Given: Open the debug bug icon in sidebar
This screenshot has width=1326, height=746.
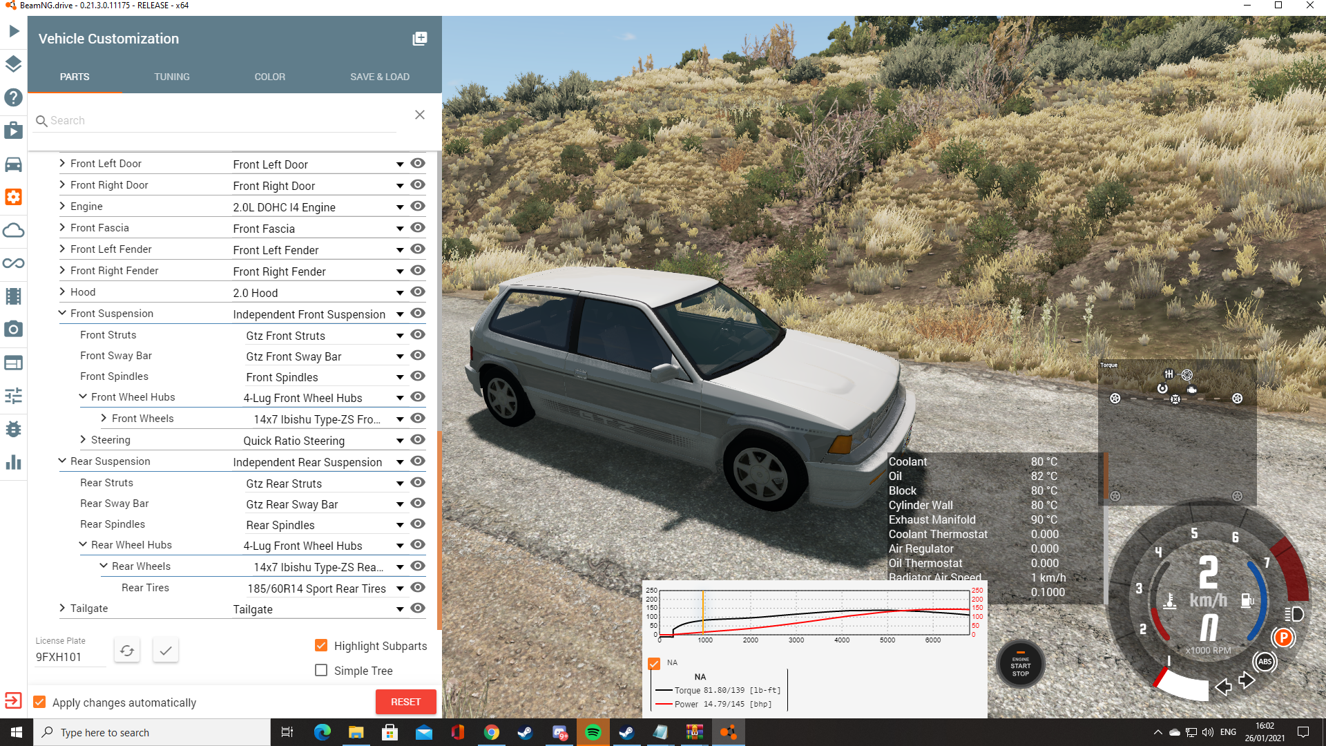Looking at the screenshot, I should click(x=14, y=429).
